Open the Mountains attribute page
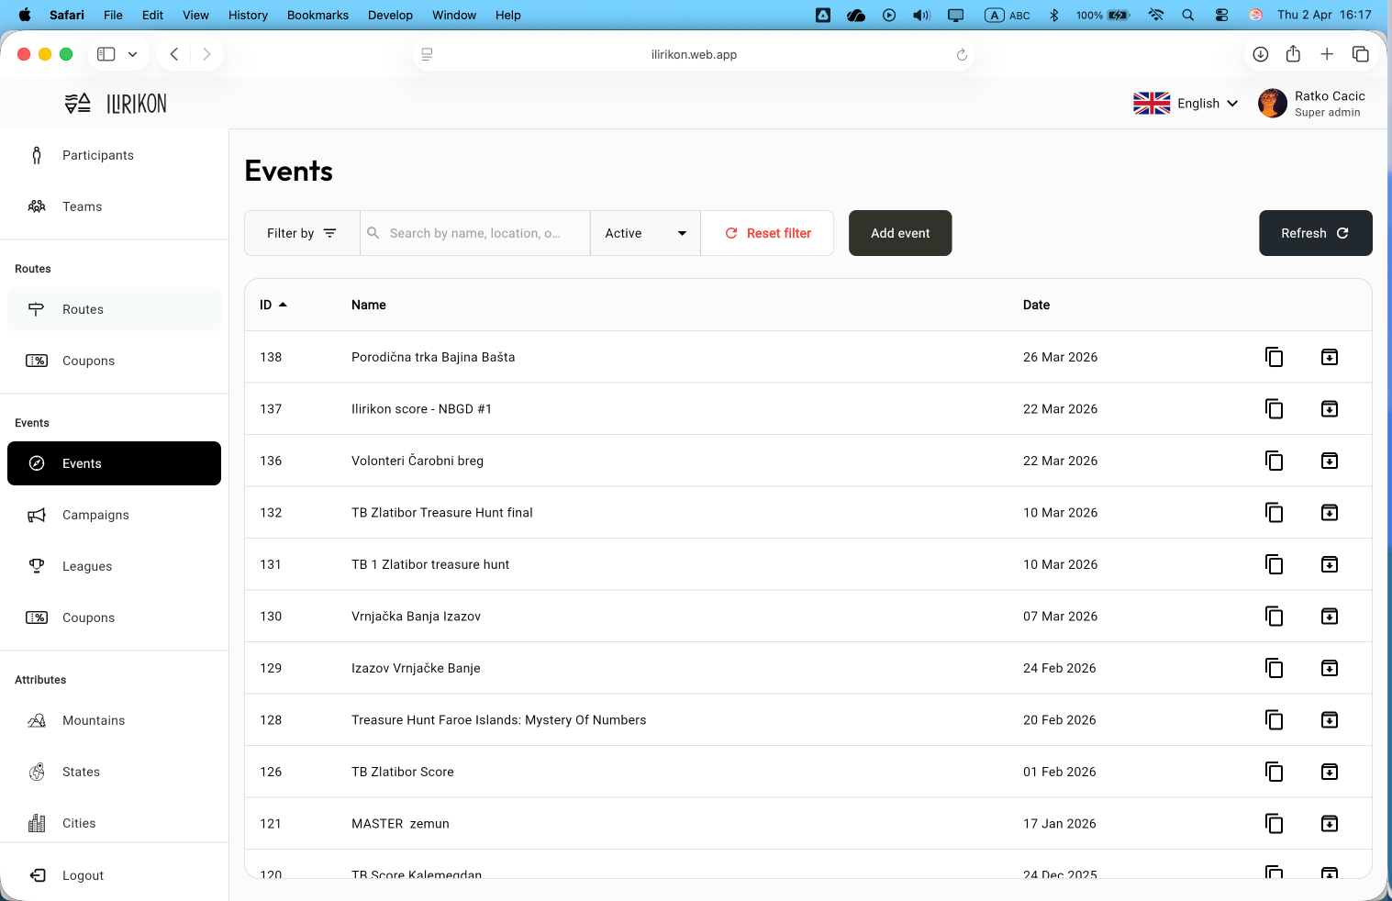The image size is (1392, 901). [x=94, y=720]
